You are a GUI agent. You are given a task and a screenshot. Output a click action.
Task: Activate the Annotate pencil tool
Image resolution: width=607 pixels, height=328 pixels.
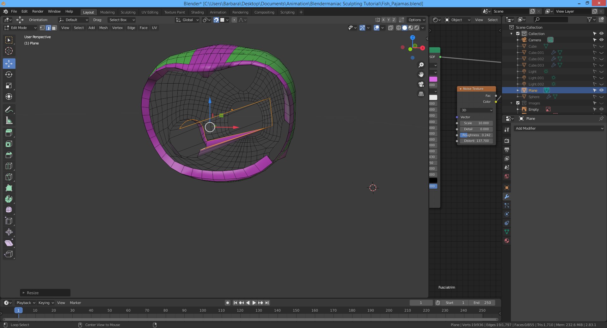(9, 110)
